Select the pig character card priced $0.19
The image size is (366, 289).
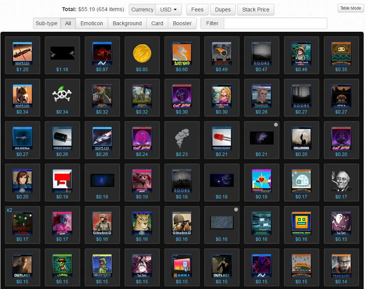(x=142, y=182)
